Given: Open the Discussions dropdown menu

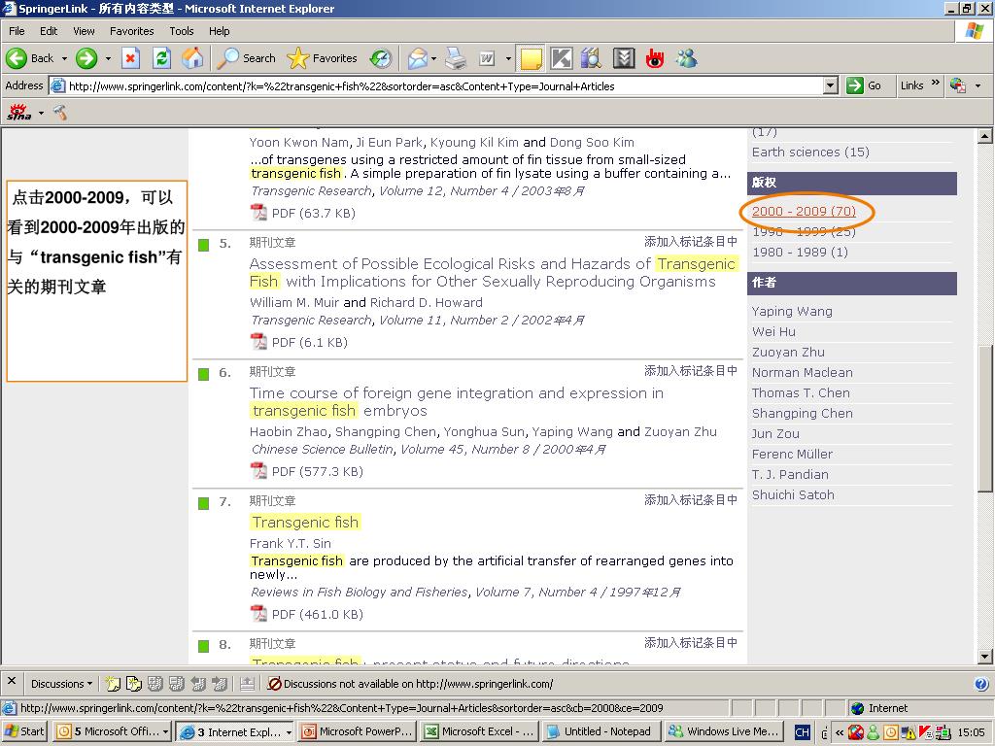Looking at the screenshot, I should click(61, 684).
